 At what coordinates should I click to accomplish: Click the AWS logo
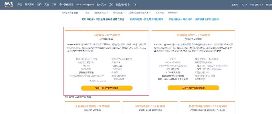pos(9,5)
